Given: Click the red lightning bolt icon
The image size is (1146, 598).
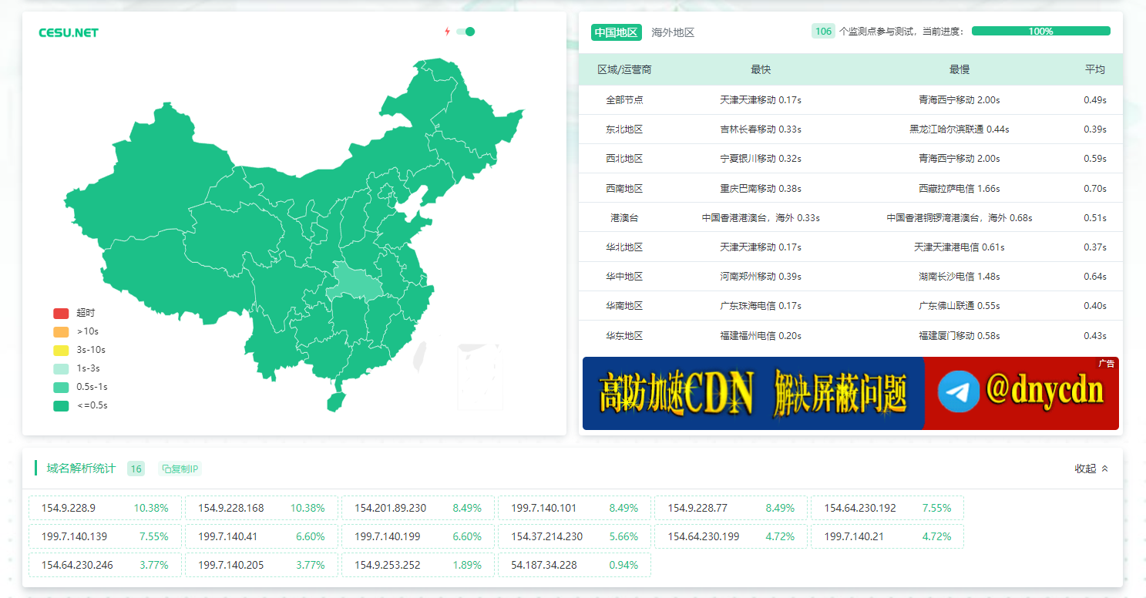Looking at the screenshot, I should (x=447, y=32).
